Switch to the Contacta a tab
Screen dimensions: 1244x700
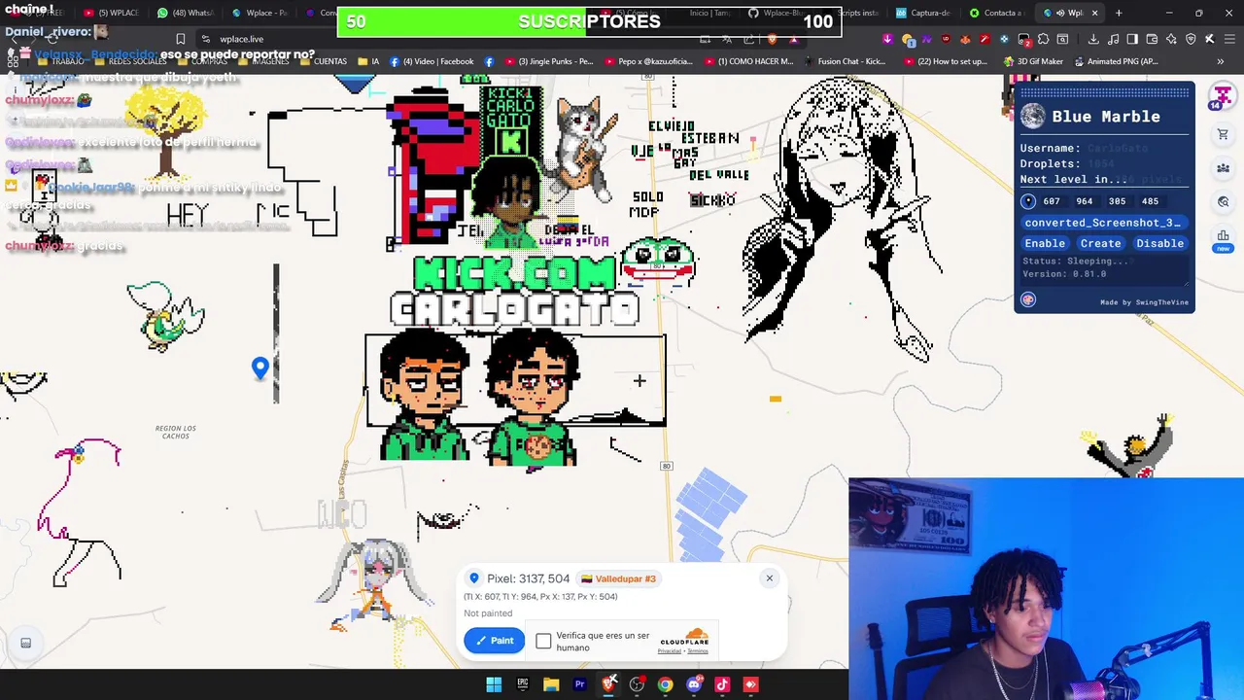(x=996, y=13)
